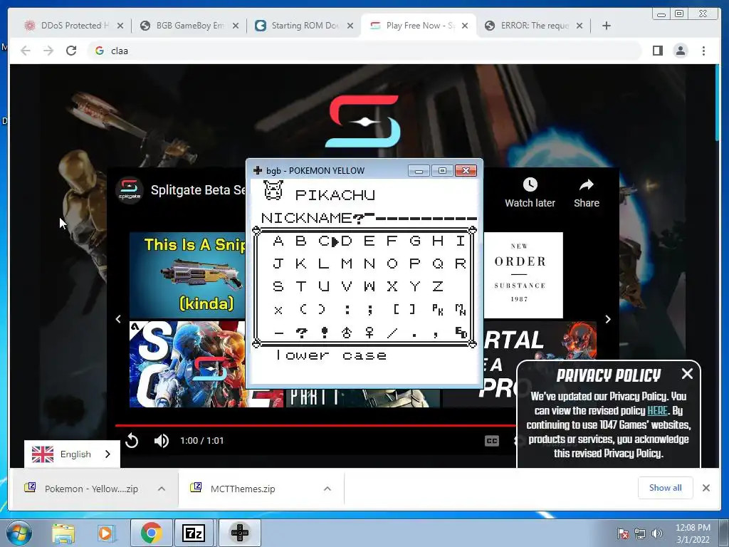Click the address bar containing claa

[x=364, y=51]
